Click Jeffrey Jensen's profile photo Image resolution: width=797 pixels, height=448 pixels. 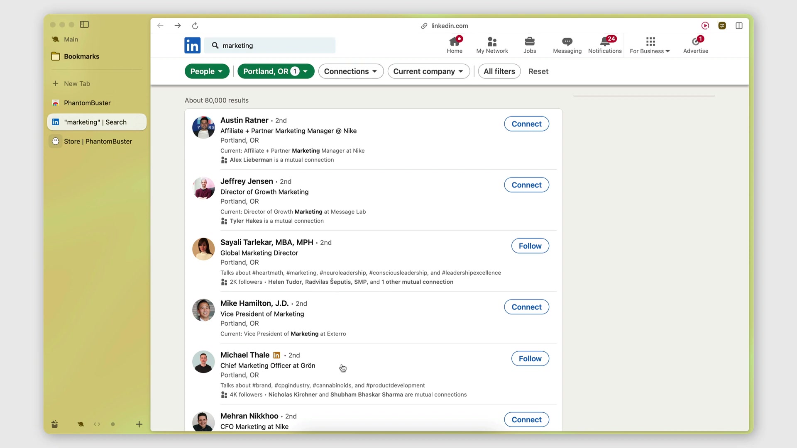click(x=203, y=188)
